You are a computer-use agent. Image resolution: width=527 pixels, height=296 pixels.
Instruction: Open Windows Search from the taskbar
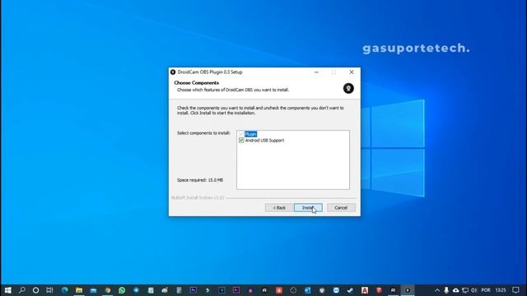22,290
